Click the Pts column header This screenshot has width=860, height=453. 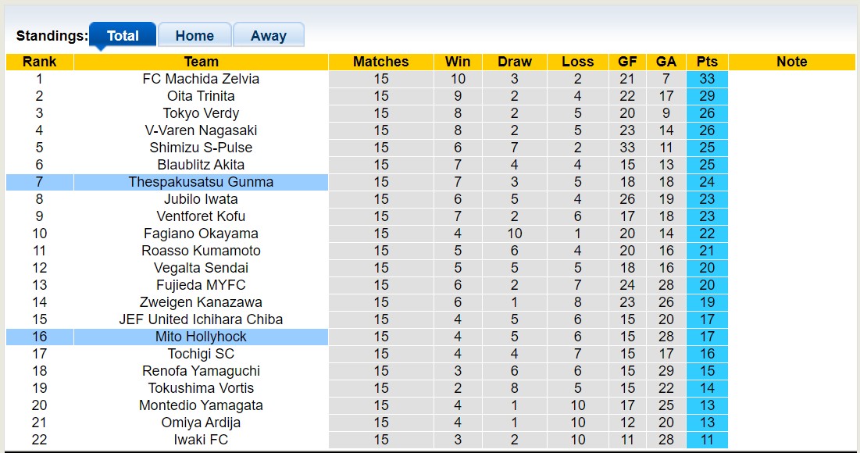[707, 62]
